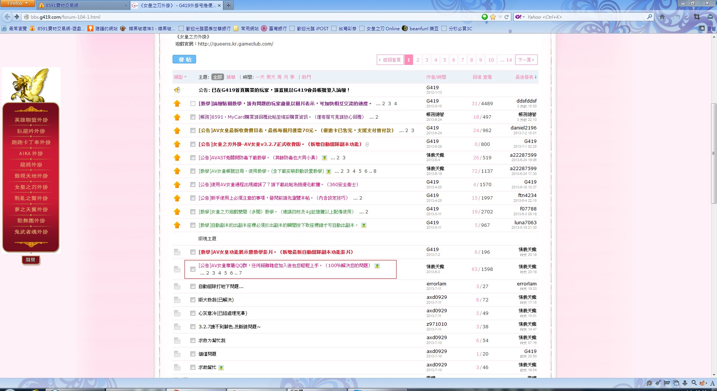Click the paintbrush icon in add-on bar
The height and width of the screenshot is (391, 717).
pos(658,383)
